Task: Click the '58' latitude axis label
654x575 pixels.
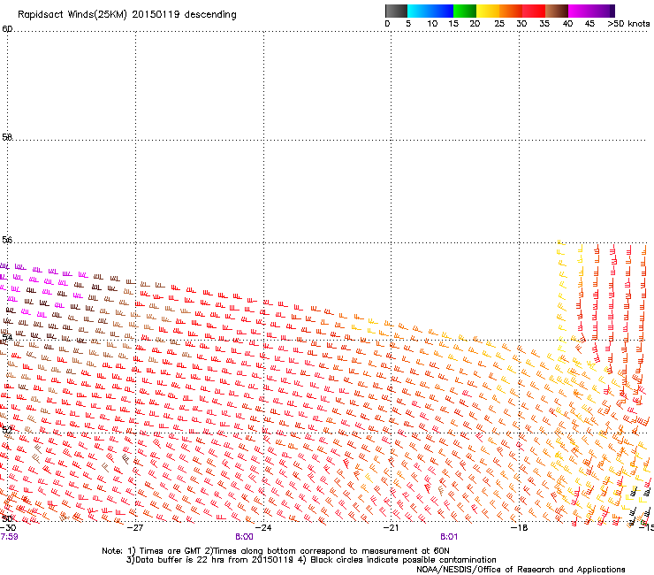Action: coord(7,137)
